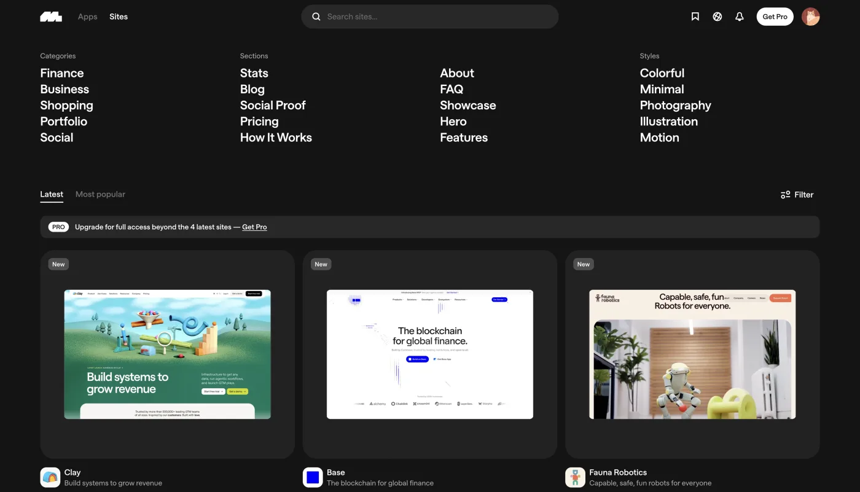Click the PRO badge in upgrade banner

pyautogui.click(x=58, y=227)
